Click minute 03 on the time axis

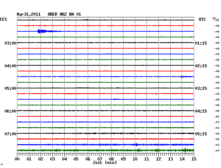(52, 159)
